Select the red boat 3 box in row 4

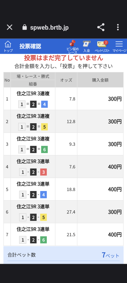pos(43,172)
